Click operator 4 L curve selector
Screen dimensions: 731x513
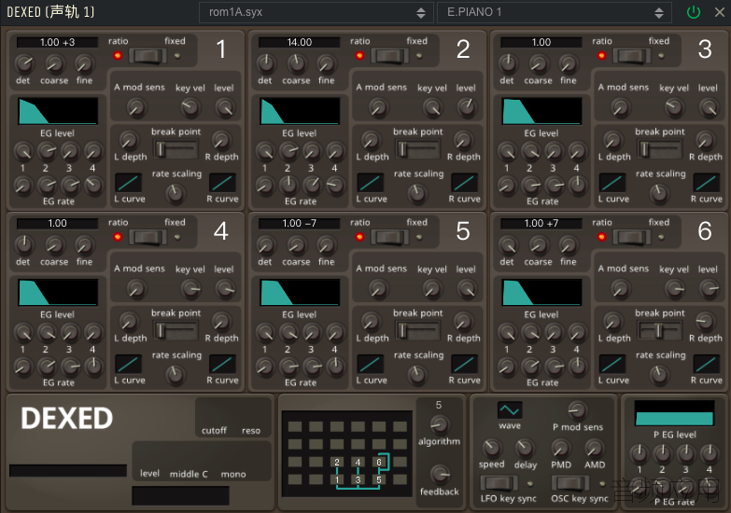coord(128,364)
